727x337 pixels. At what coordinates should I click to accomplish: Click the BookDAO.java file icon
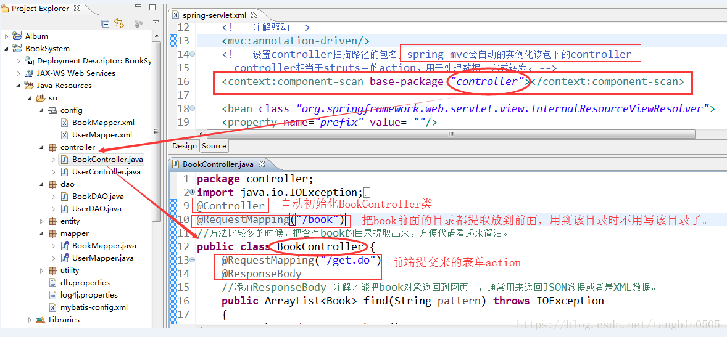(64, 197)
